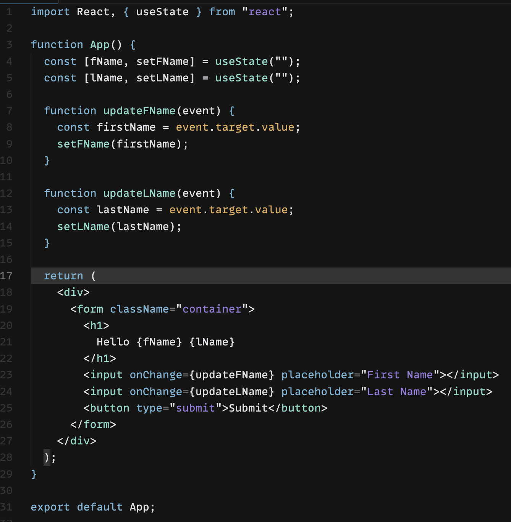Screen dimensions: 511x522
Task: Click the "useState" call on line 5
Action: (242, 78)
